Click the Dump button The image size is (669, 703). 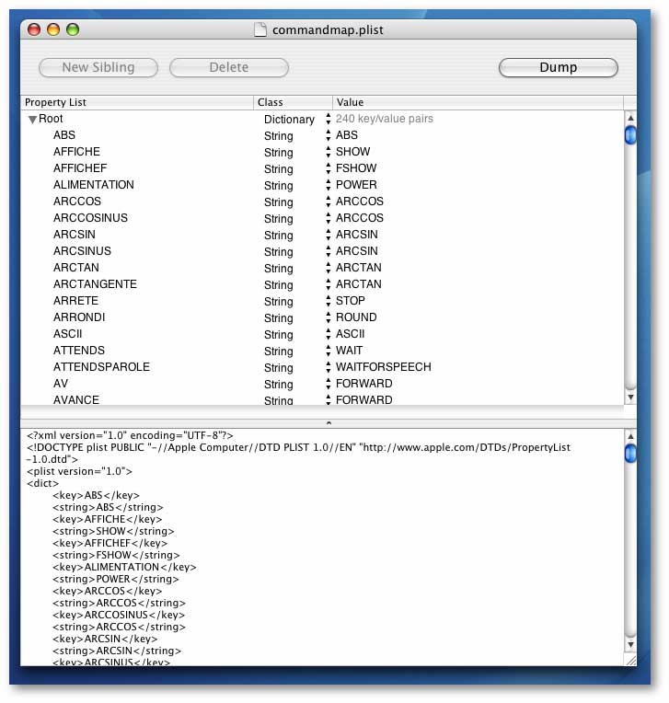click(558, 67)
